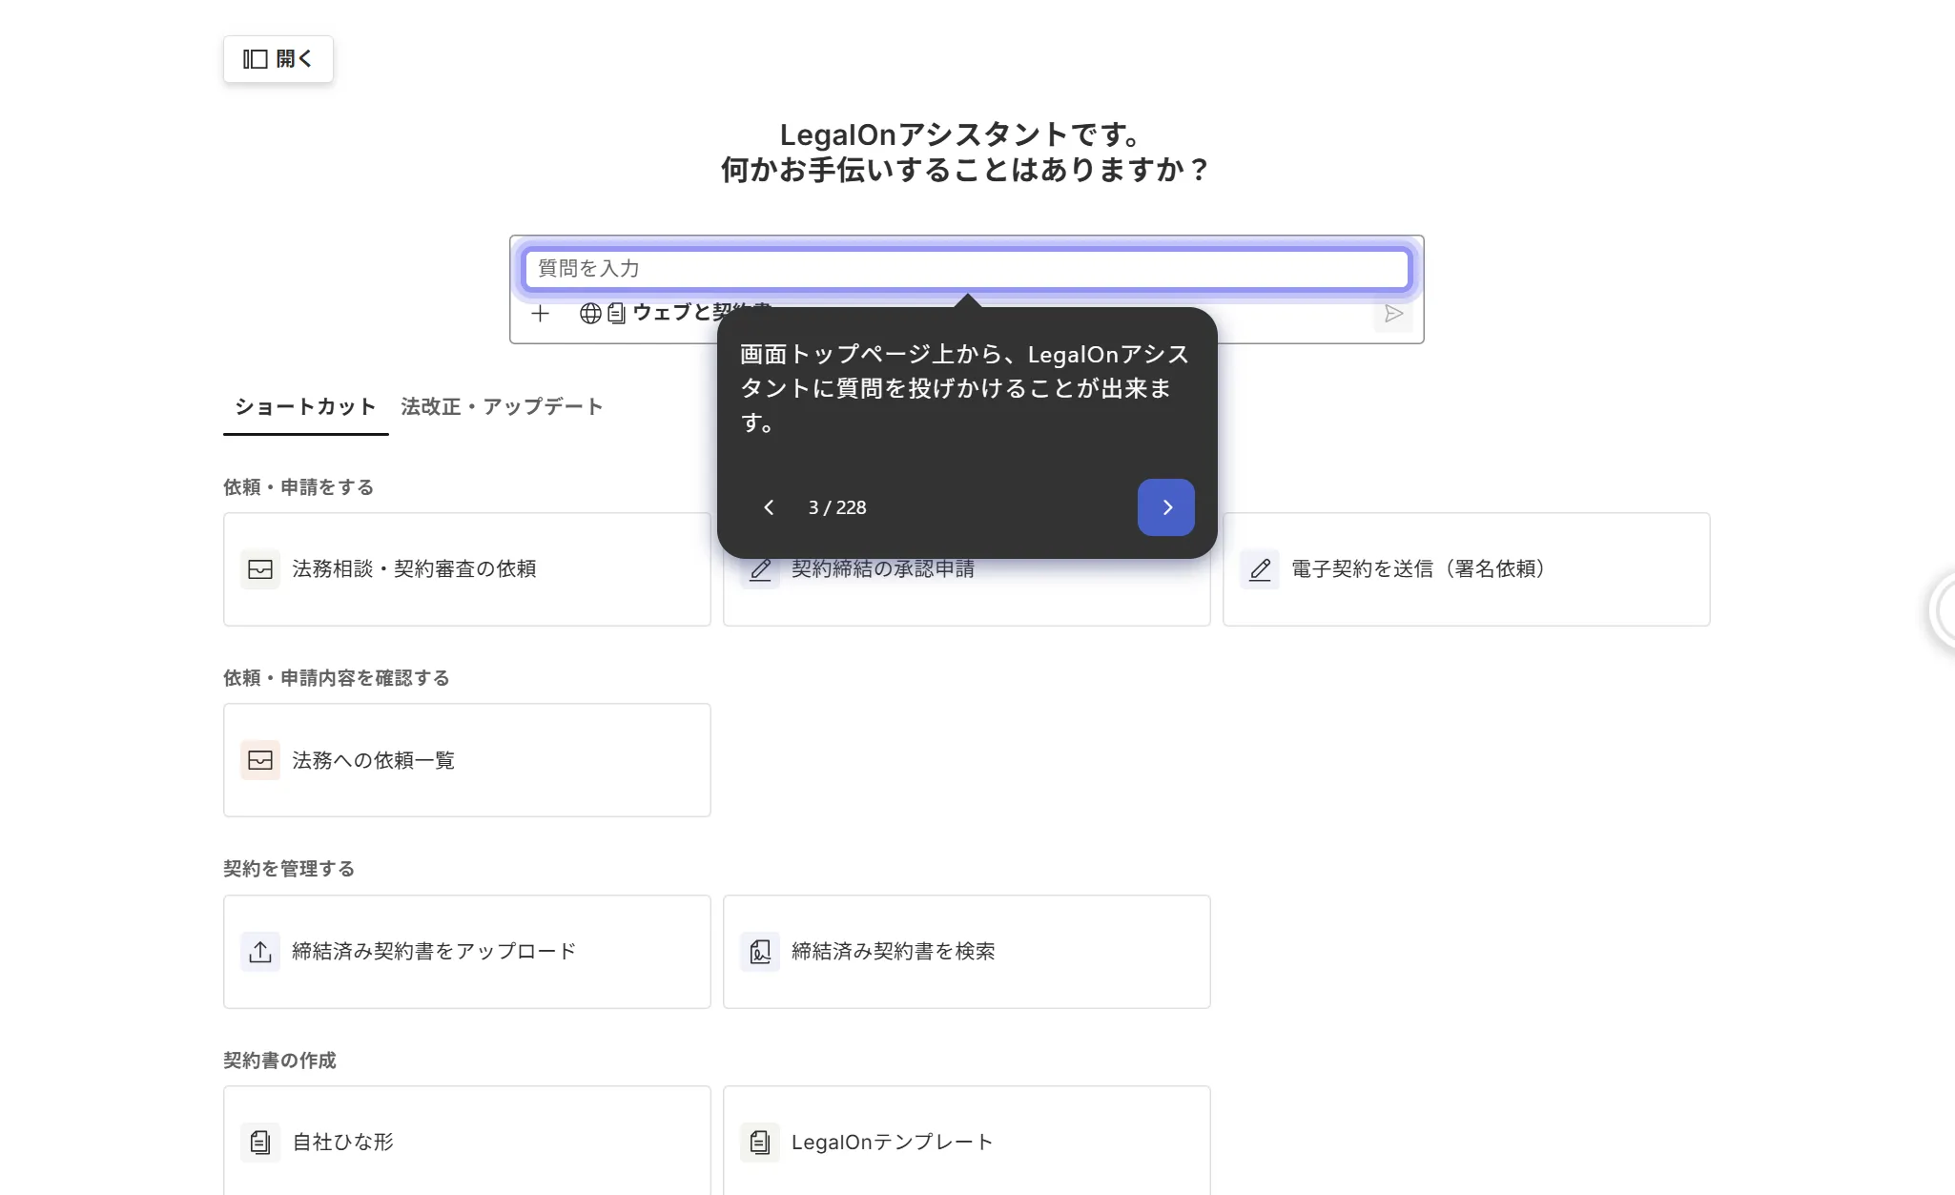
Task: Click the 依頼・申請内容を確認する heading
Action: 337,678
